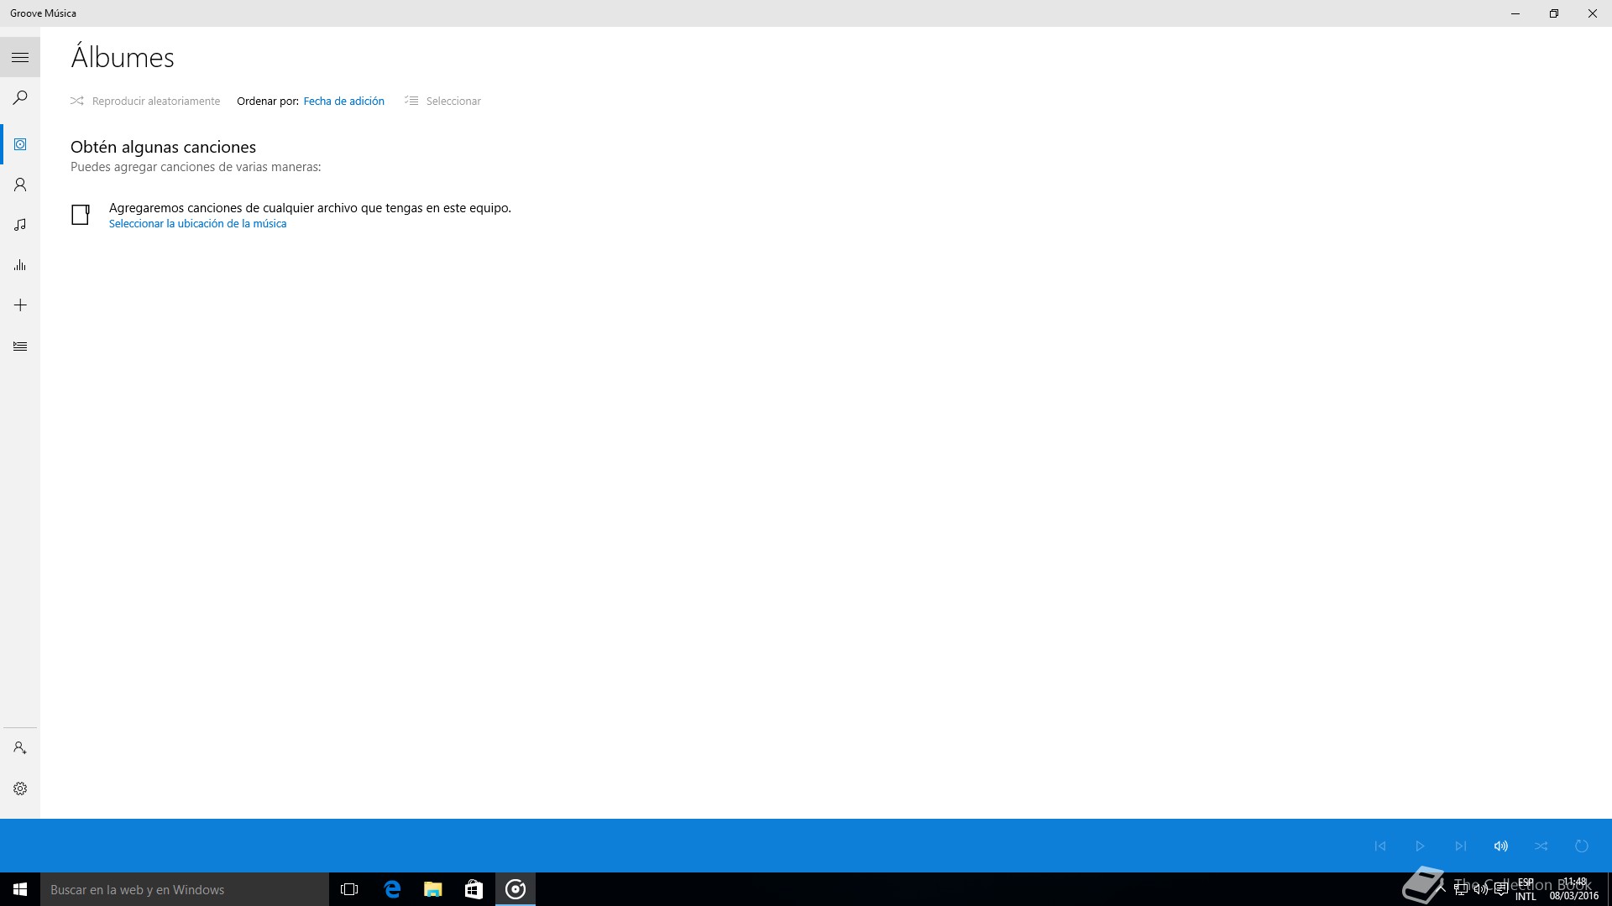The width and height of the screenshot is (1612, 906).
Task: Click the Álbumes page heading
Action: click(x=123, y=57)
